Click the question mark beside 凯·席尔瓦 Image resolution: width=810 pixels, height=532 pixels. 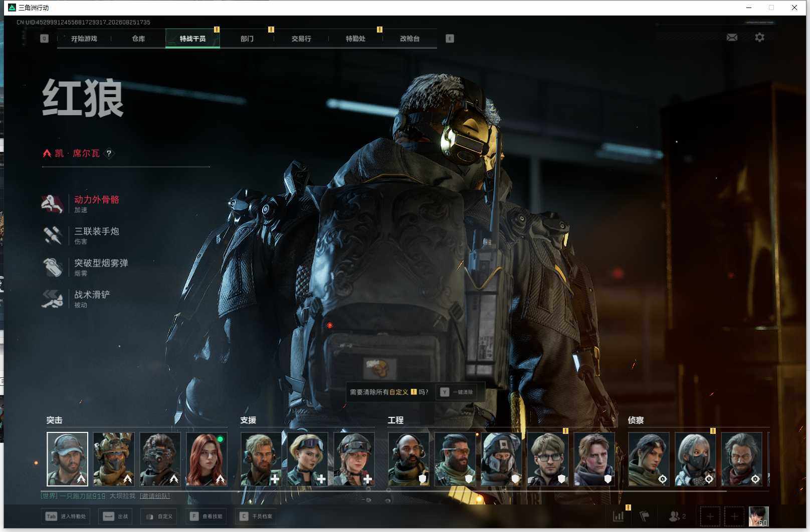(109, 154)
